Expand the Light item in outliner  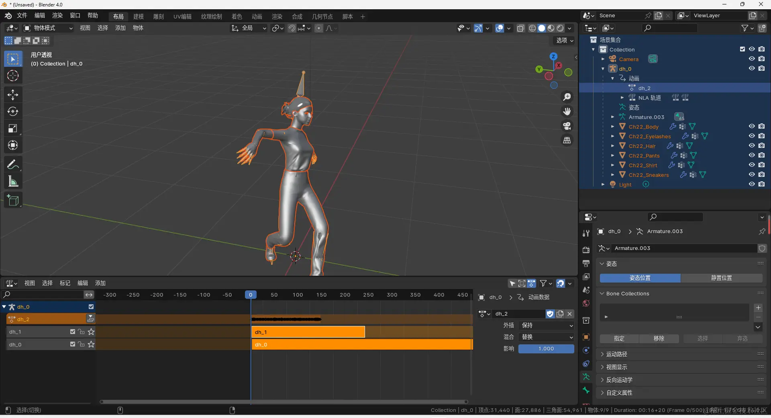point(603,184)
